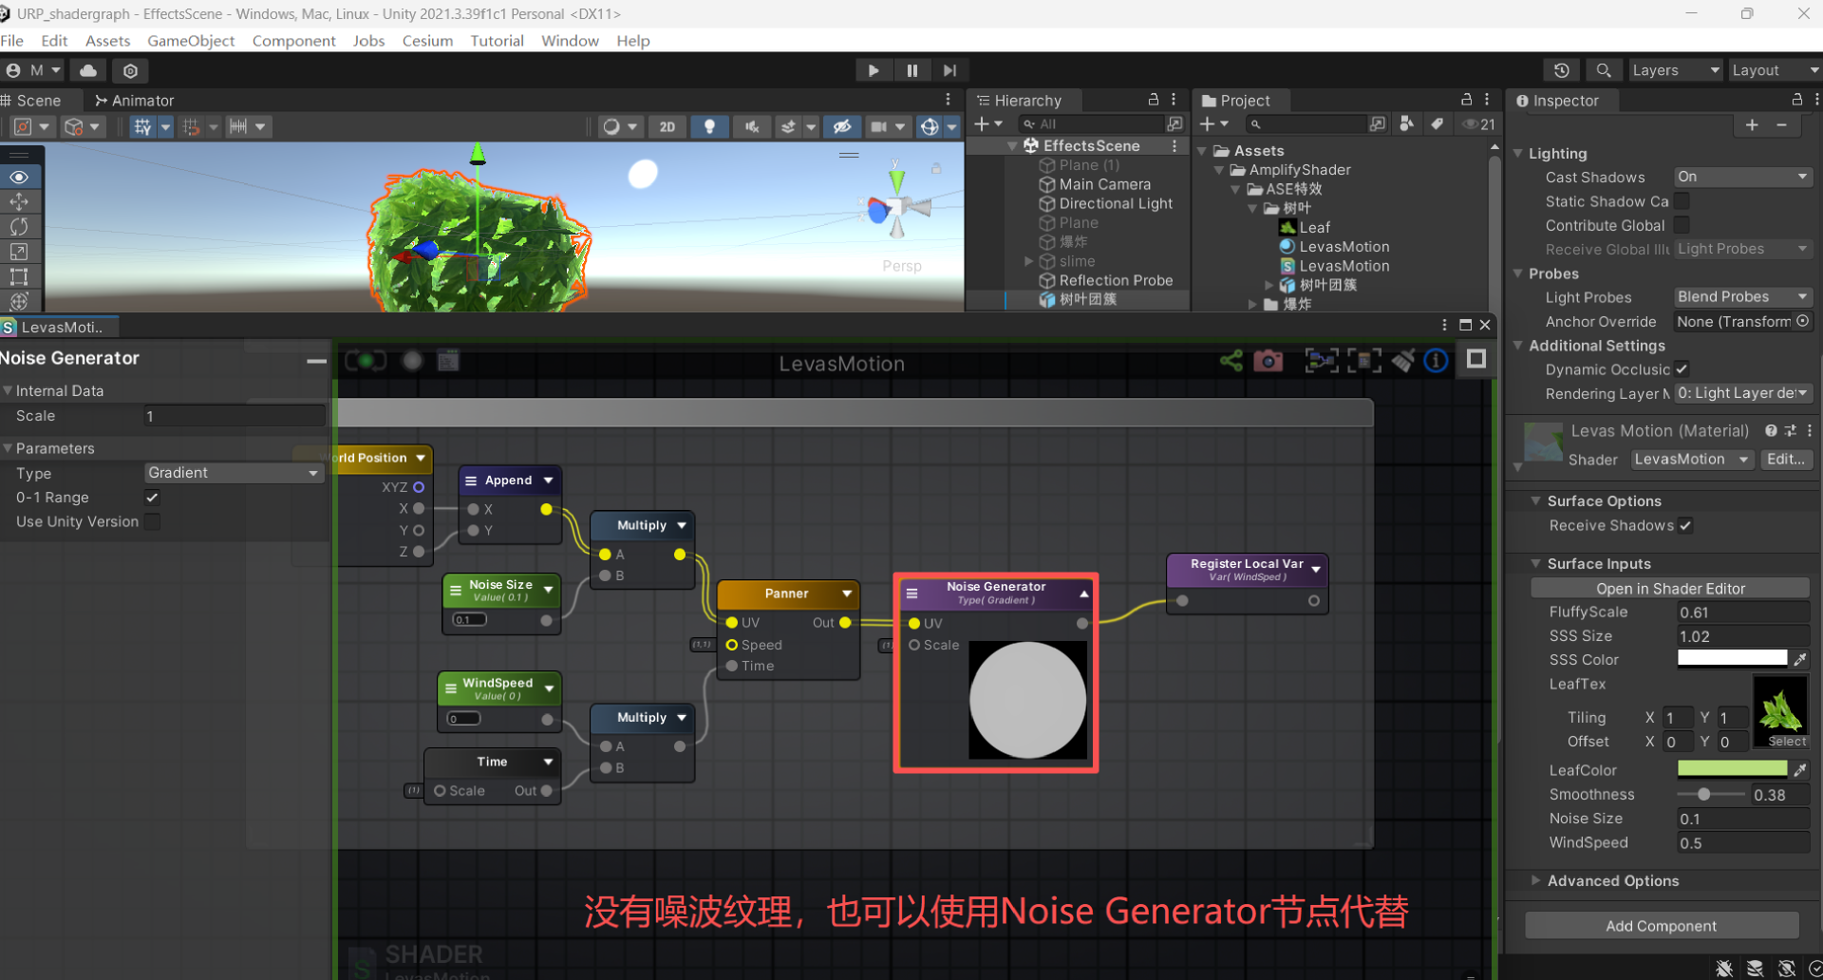
Task: Click the material Edit... button
Action: pos(1786,460)
